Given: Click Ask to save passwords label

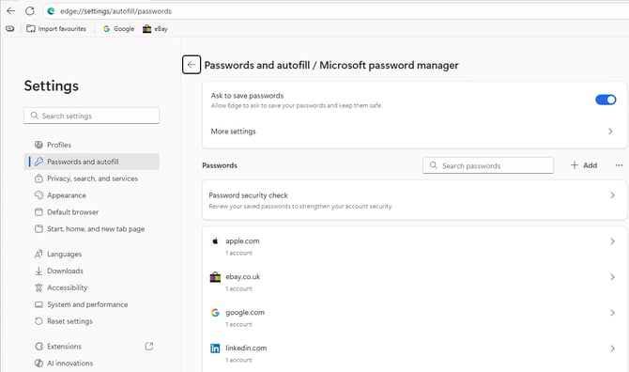Looking at the screenshot, I should point(247,96).
